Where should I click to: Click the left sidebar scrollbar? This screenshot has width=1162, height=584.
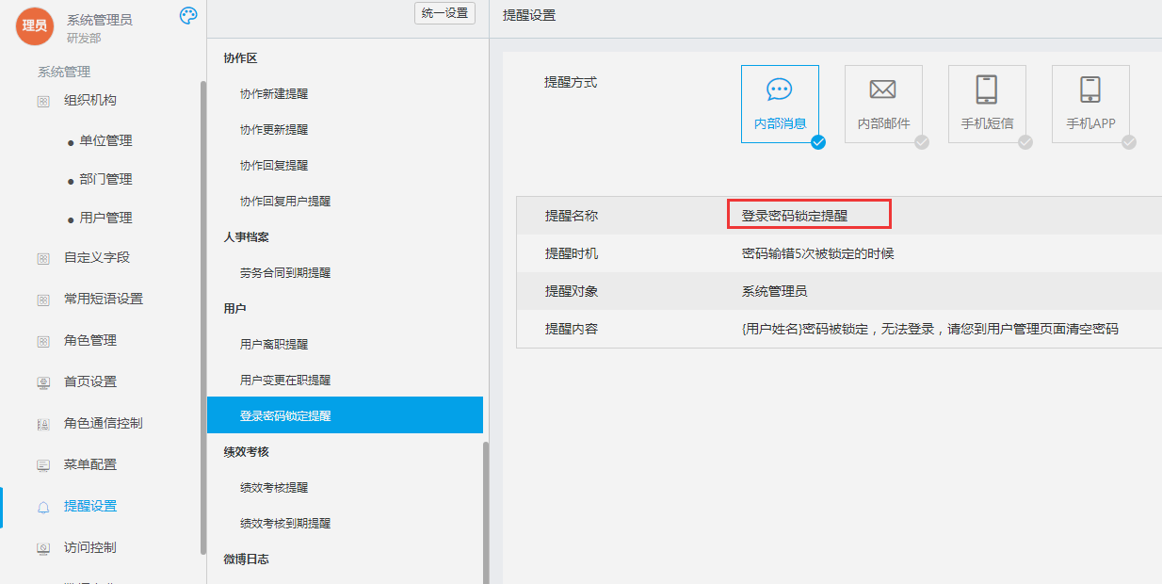pyautogui.click(x=203, y=318)
